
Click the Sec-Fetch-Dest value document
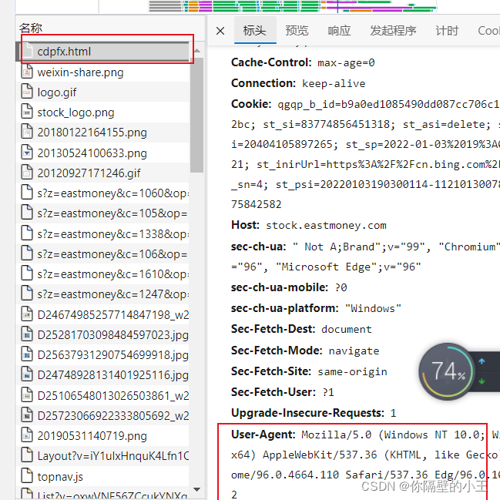tap(347, 329)
